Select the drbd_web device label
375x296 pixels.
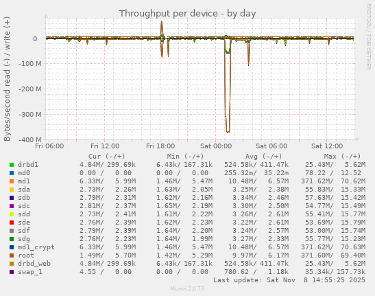pyautogui.click(x=34, y=264)
